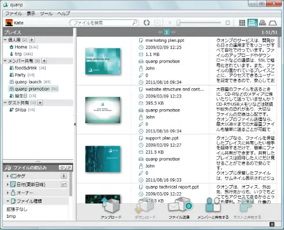This screenshot has height=230, width=284.
Task: Click the タグ sort order button
Action: [64, 176]
